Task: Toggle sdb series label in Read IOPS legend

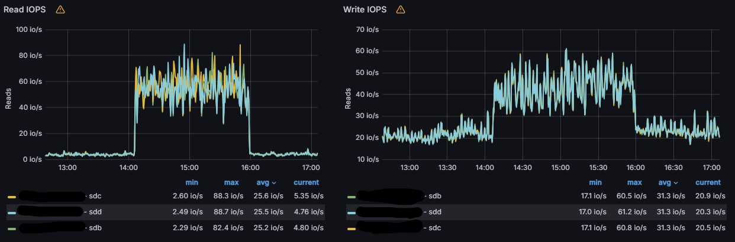Action: (95, 227)
